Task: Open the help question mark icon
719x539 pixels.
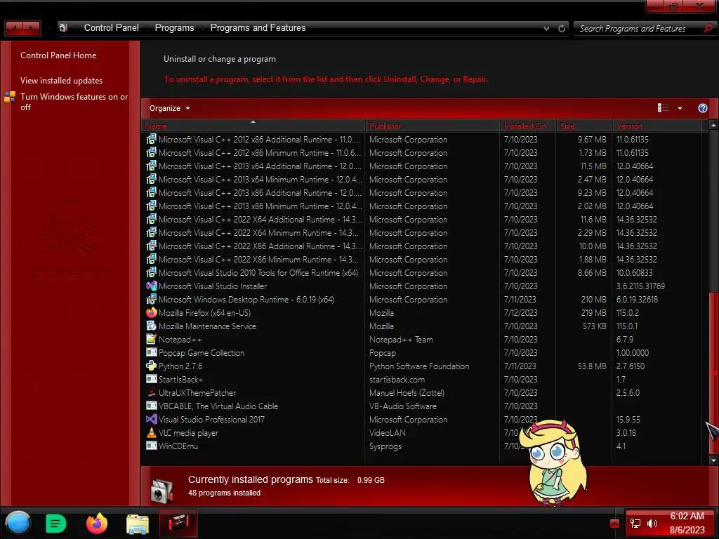Action: click(702, 108)
